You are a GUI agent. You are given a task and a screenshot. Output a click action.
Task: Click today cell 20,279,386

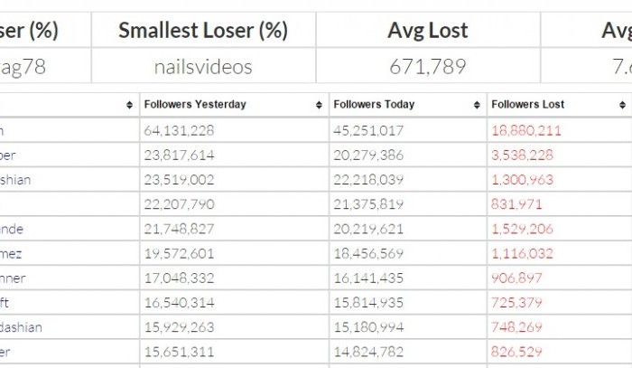(x=368, y=156)
